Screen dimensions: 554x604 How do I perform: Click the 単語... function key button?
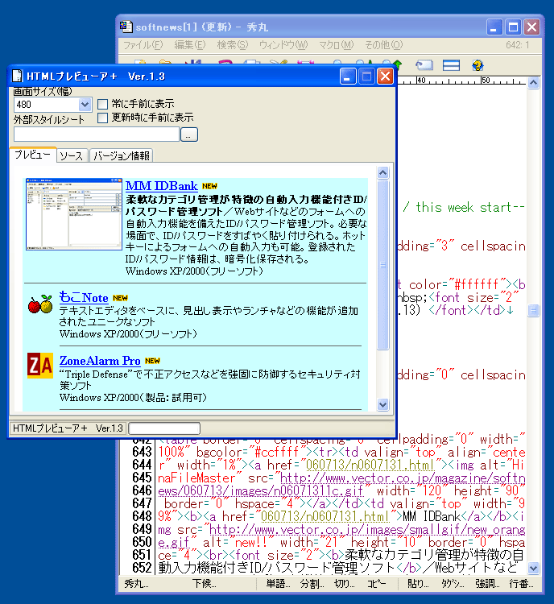(278, 584)
